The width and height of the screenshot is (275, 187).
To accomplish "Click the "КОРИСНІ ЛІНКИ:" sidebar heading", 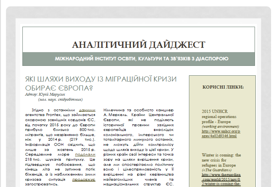I will pyautogui.click(x=223, y=87).
